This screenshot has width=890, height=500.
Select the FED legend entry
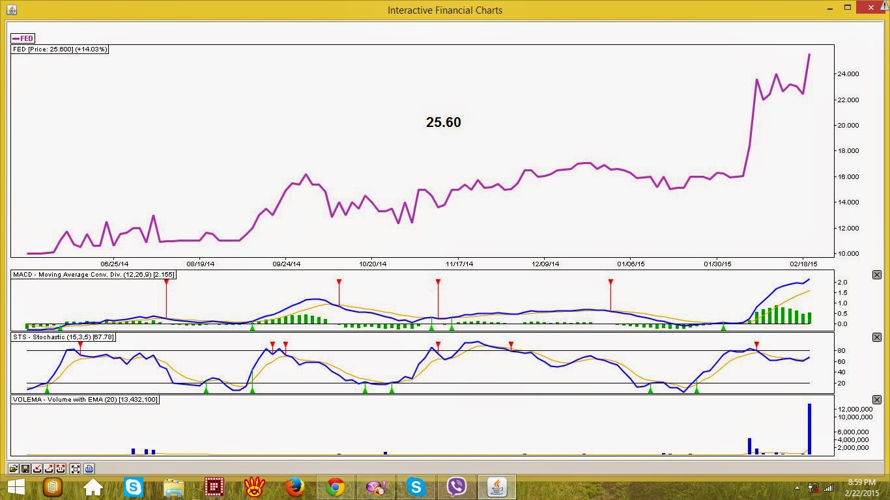(23, 38)
